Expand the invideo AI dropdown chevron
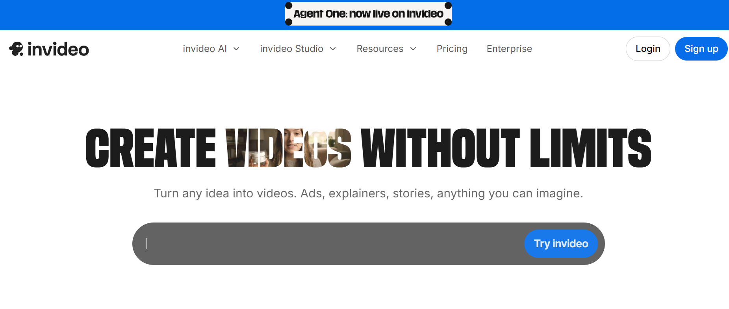 click(x=236, y=49)
